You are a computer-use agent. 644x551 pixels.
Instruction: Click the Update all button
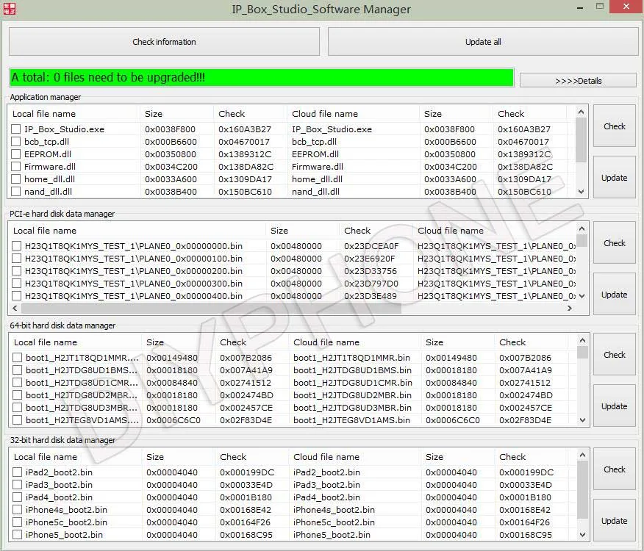pos(483,42)
